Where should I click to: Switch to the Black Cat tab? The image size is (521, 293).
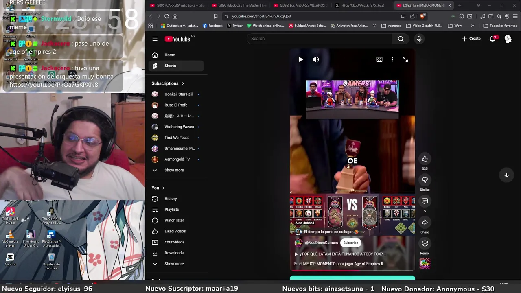pos(239,5)
